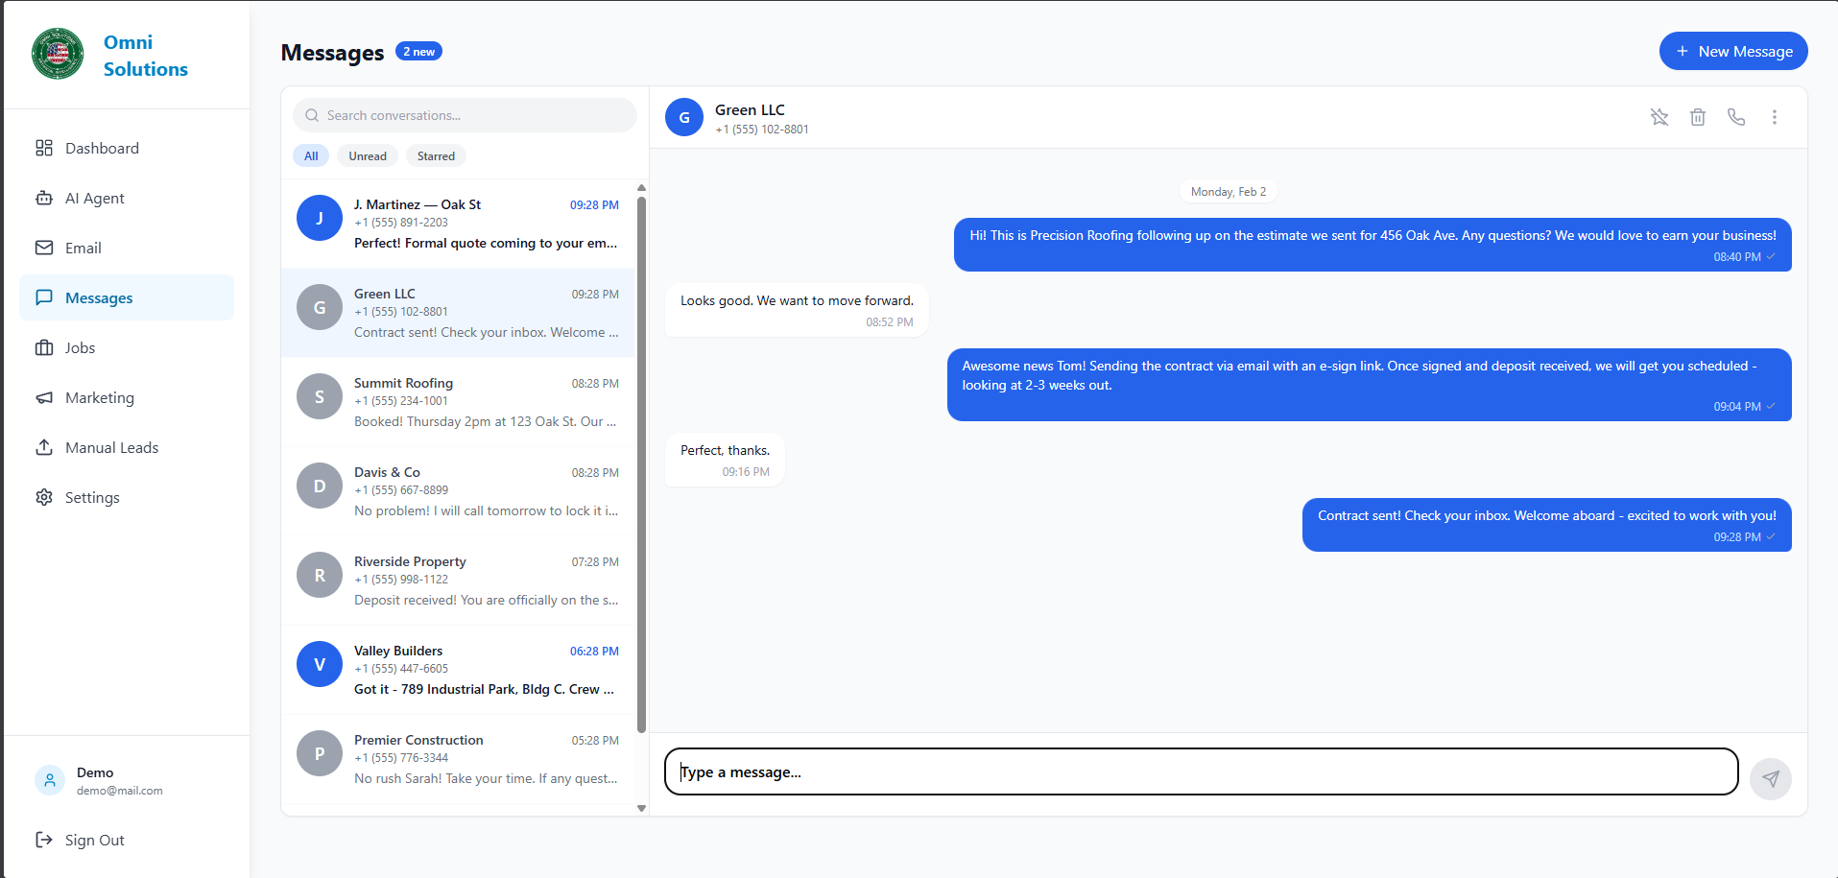The image size is (1838, 878).
Task: Send the message using the paper plane icon
Action: tap(1771, 779)
